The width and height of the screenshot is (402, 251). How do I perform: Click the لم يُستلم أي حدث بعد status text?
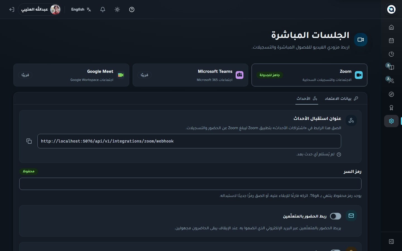(315, 154)
